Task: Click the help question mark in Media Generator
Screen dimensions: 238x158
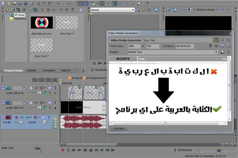Action: 210,46
